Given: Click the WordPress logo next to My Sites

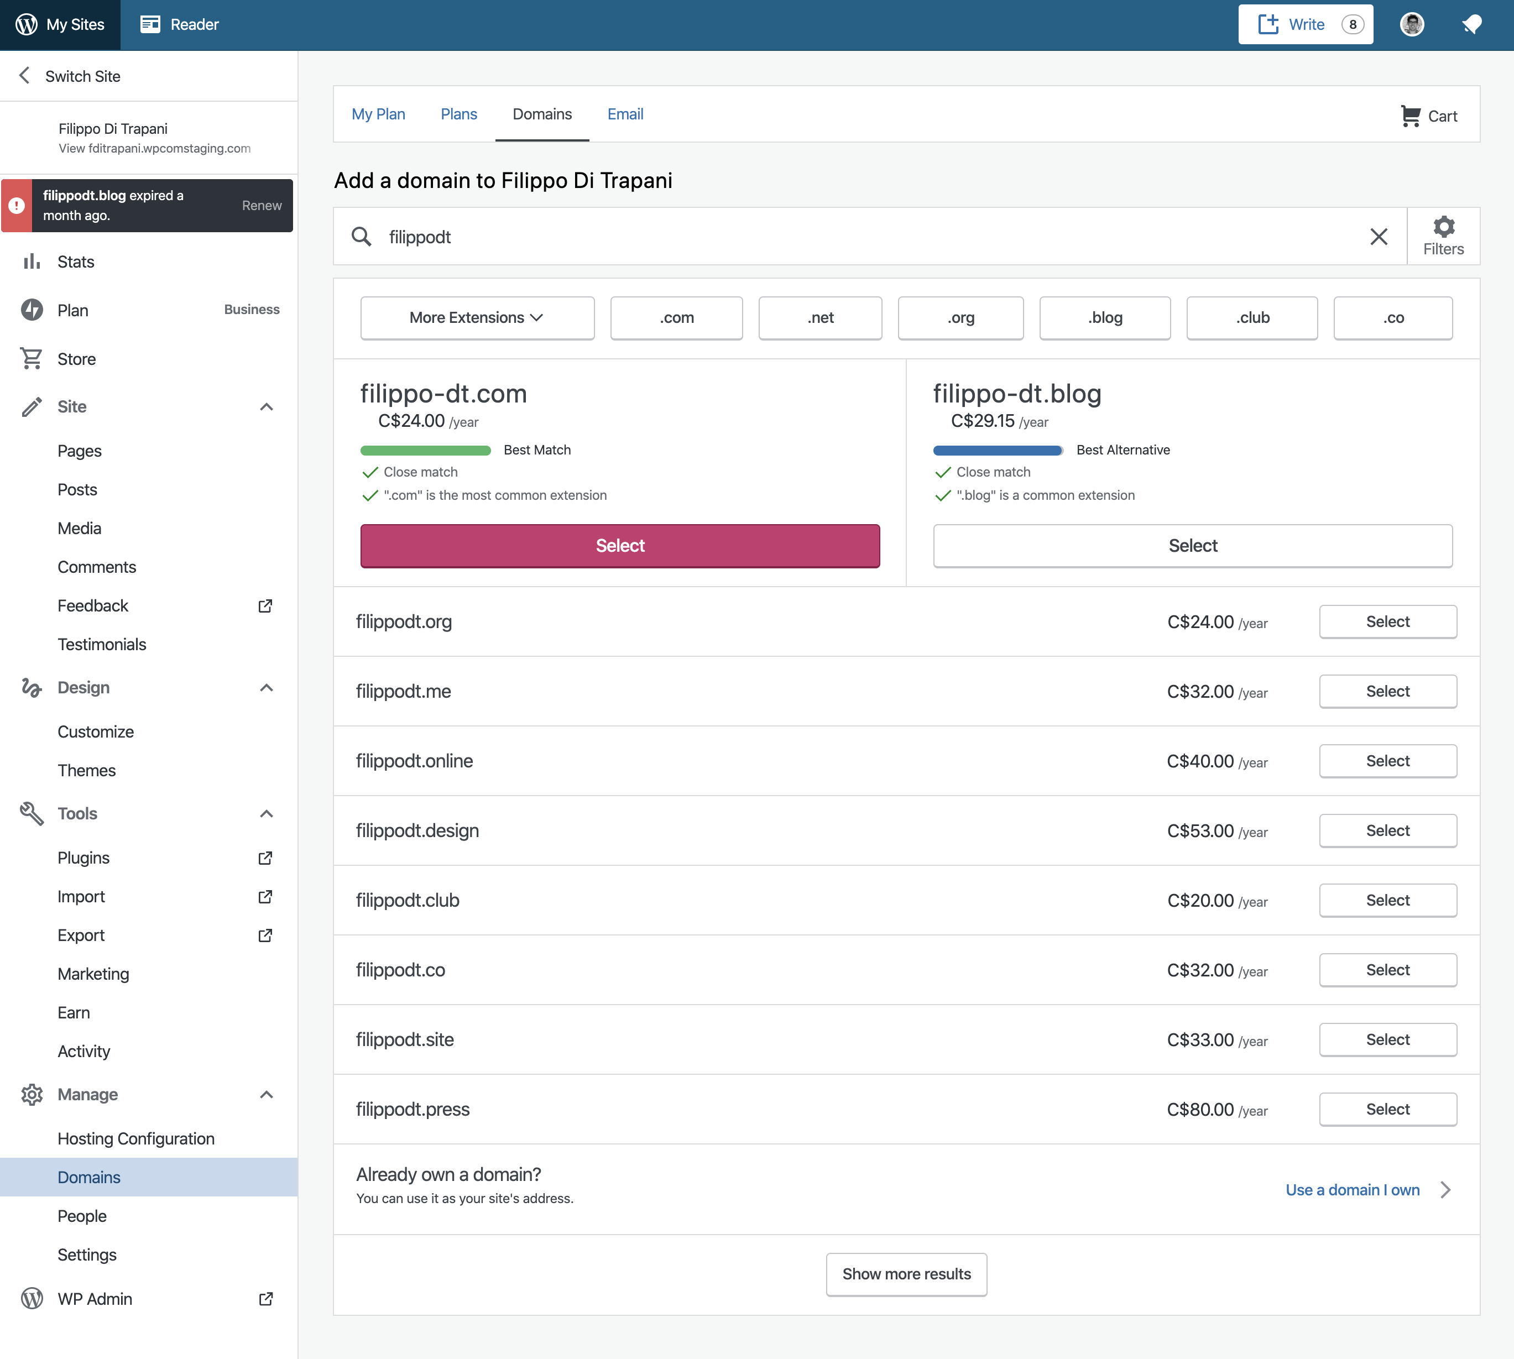Looking at the screenshot, I should (27, 25).
